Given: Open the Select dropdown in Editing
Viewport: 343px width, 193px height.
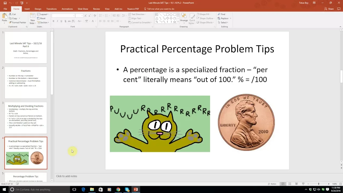Looking at the screenshot, I should 225,23.
